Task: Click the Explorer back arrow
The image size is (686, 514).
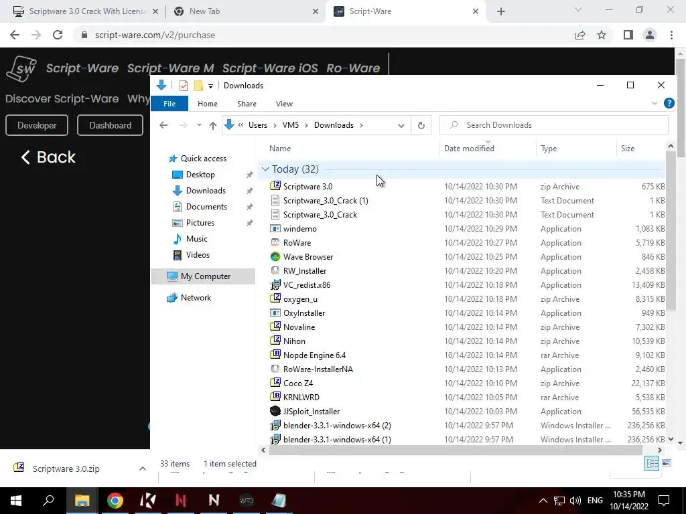Action: click(163, 125)
